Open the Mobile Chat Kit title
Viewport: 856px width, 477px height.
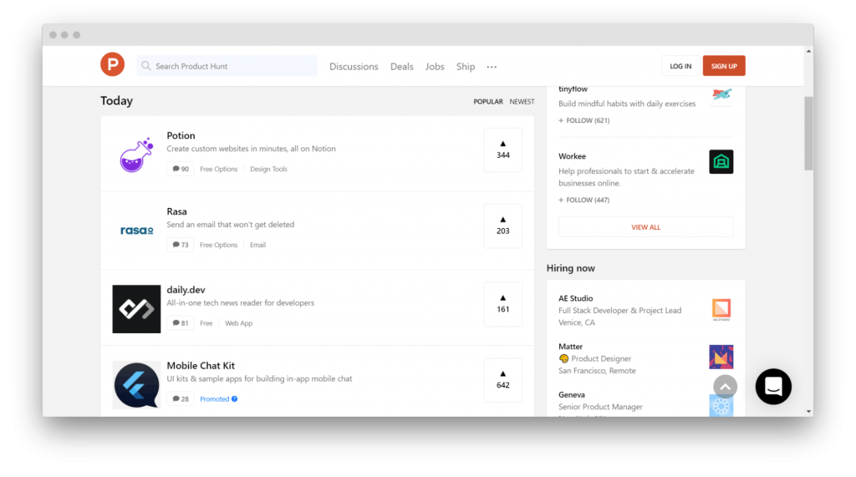(x=201, y=366)
